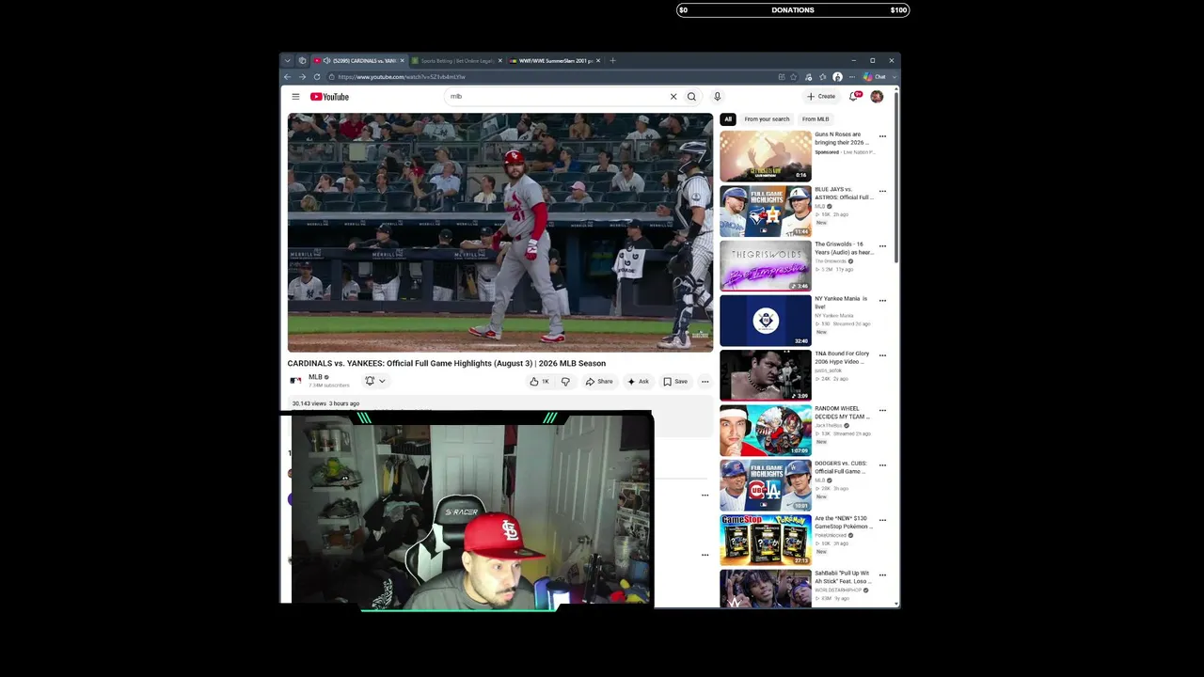Image resolution: width=1204 pixels, height=677 pixels.
Task: Close the Sports Betting tab
Action: (x=500, y=61)
